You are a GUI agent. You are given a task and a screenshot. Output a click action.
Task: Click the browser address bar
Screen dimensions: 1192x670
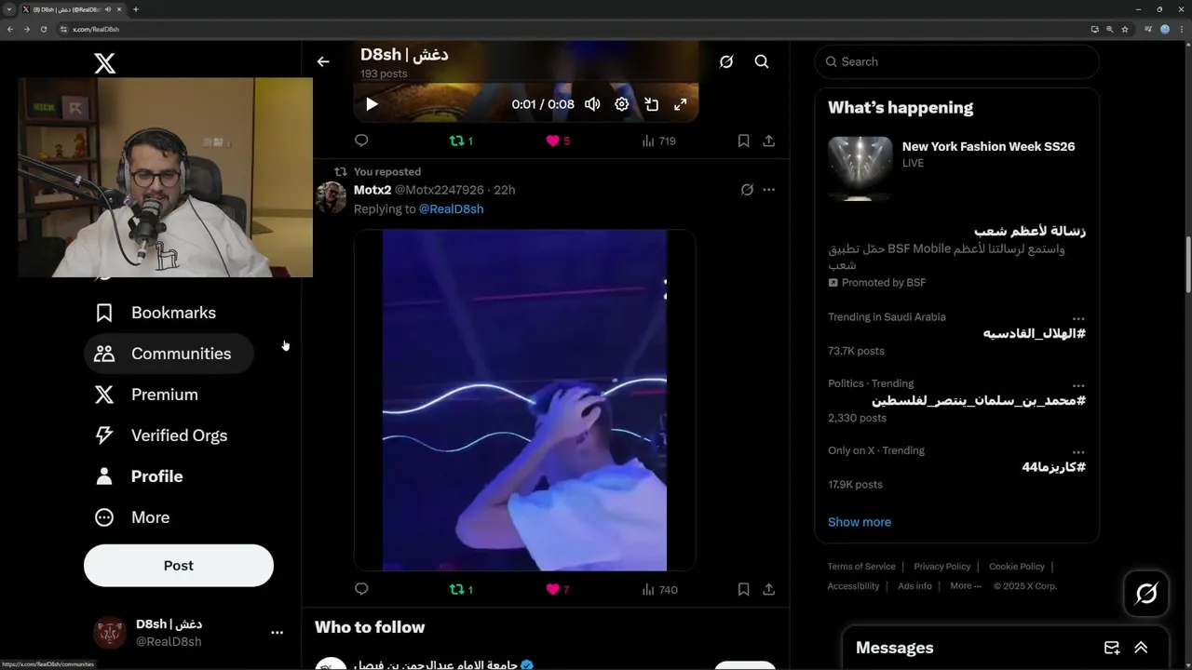[x=568, y=29]
